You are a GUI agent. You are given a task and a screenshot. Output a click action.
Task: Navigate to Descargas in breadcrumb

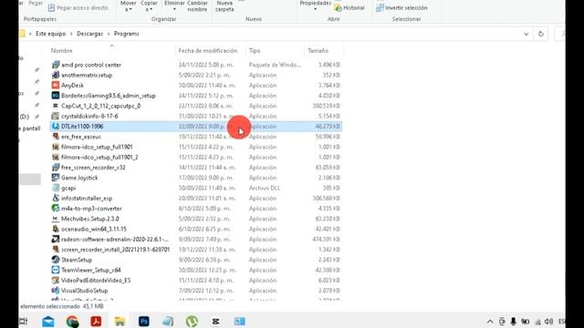[89, 34]
